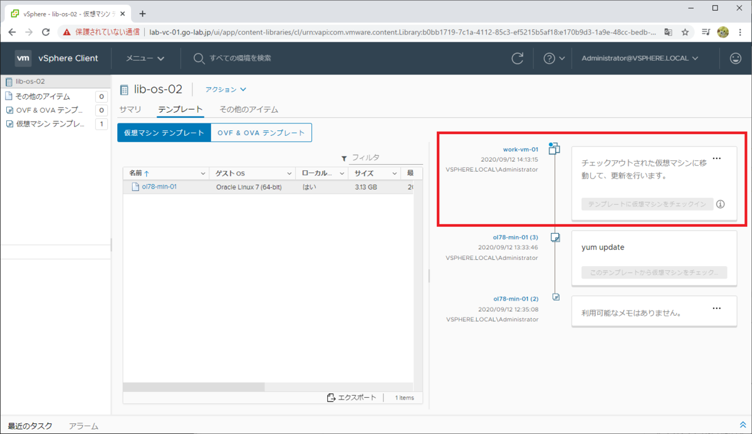Click the info icon beside check-in button
The height and width of the screenshot is (434, 752).
721,204
